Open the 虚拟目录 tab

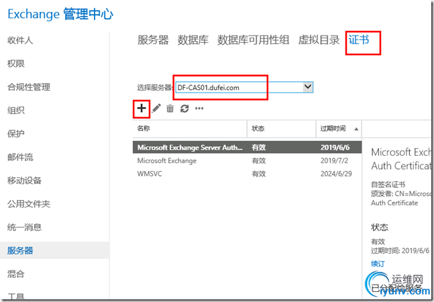[319, 40]
